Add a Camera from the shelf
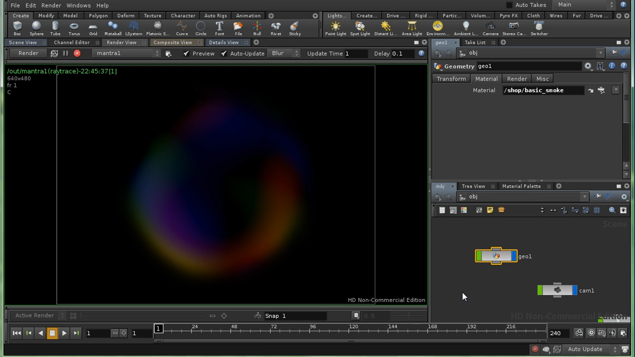 (490, 28)
